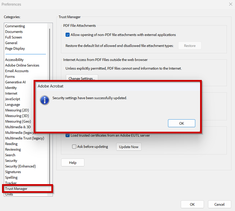
Task: Select Trust Manager in the Categories list
Action: click(16, 189)
